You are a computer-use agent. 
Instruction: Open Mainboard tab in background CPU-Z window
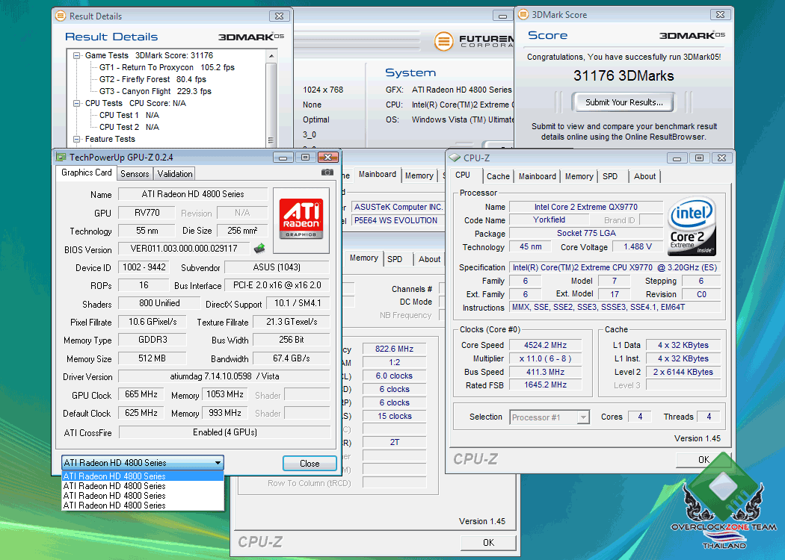coord(378,174)
